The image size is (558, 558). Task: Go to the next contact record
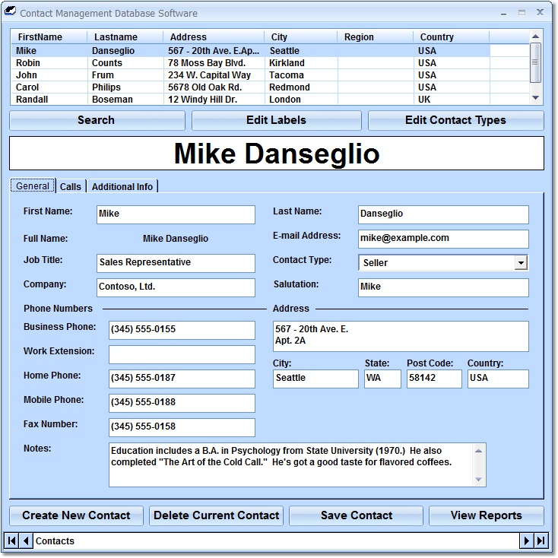coord(526,541)
